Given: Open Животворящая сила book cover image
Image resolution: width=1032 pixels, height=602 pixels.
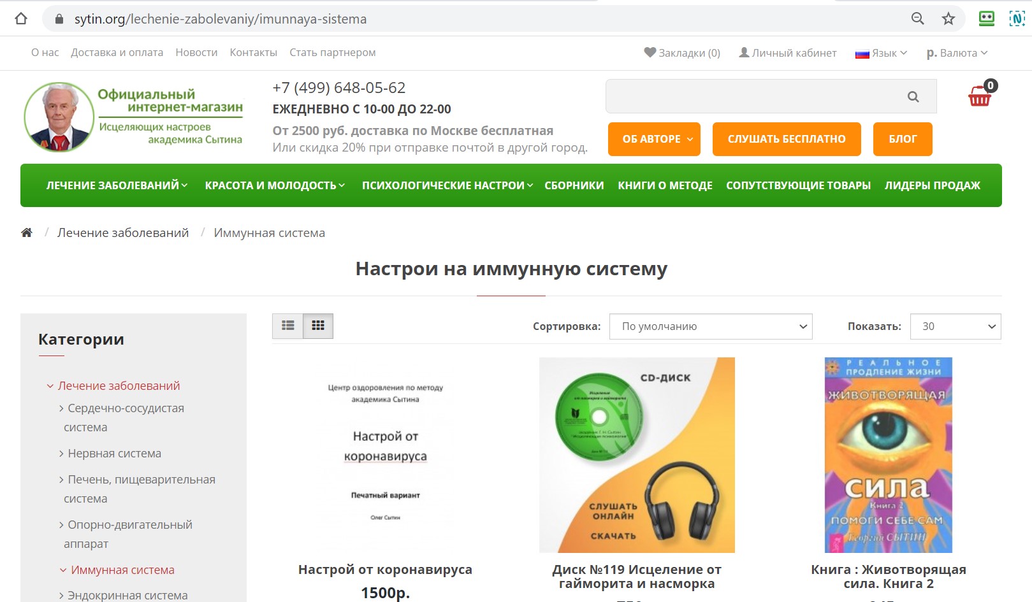Looking at the screenshot, I should [x=889, y=455].
